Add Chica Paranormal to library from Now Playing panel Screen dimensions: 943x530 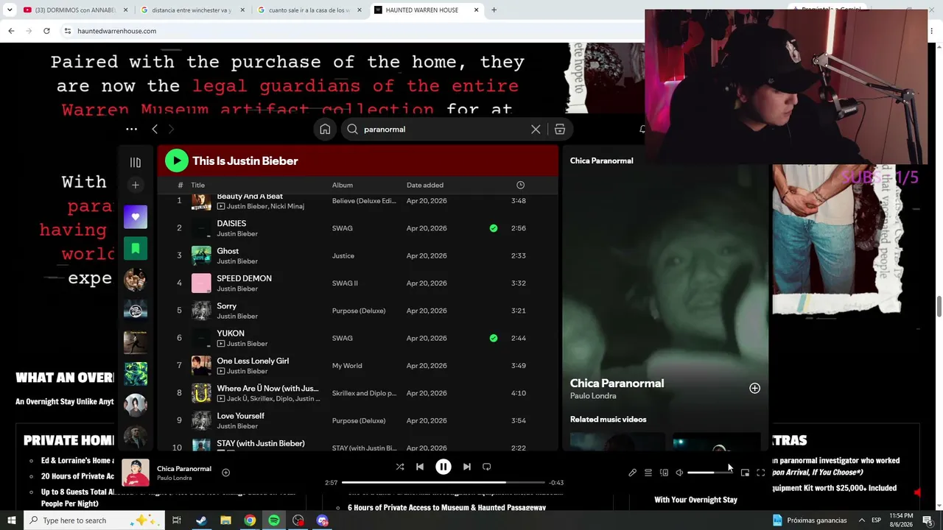click(x=754, y=388)
